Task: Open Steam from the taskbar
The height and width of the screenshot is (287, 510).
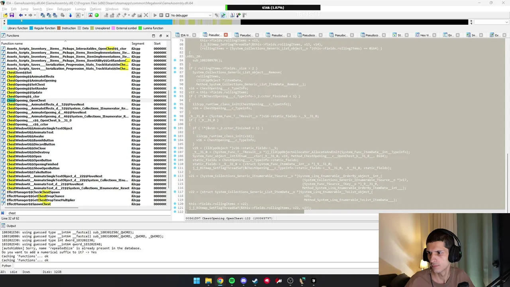Action: 255,281
